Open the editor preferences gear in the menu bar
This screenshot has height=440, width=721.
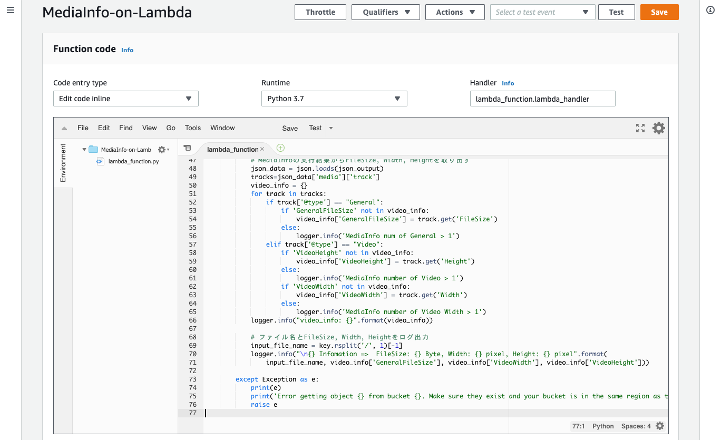[658, 128]
